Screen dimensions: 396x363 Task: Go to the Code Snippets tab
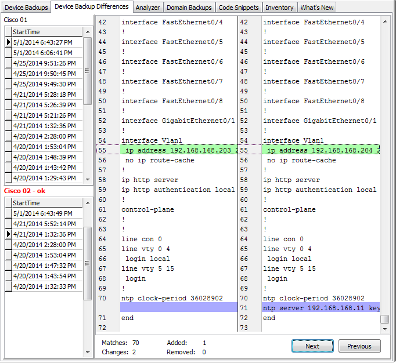point(239,8)
